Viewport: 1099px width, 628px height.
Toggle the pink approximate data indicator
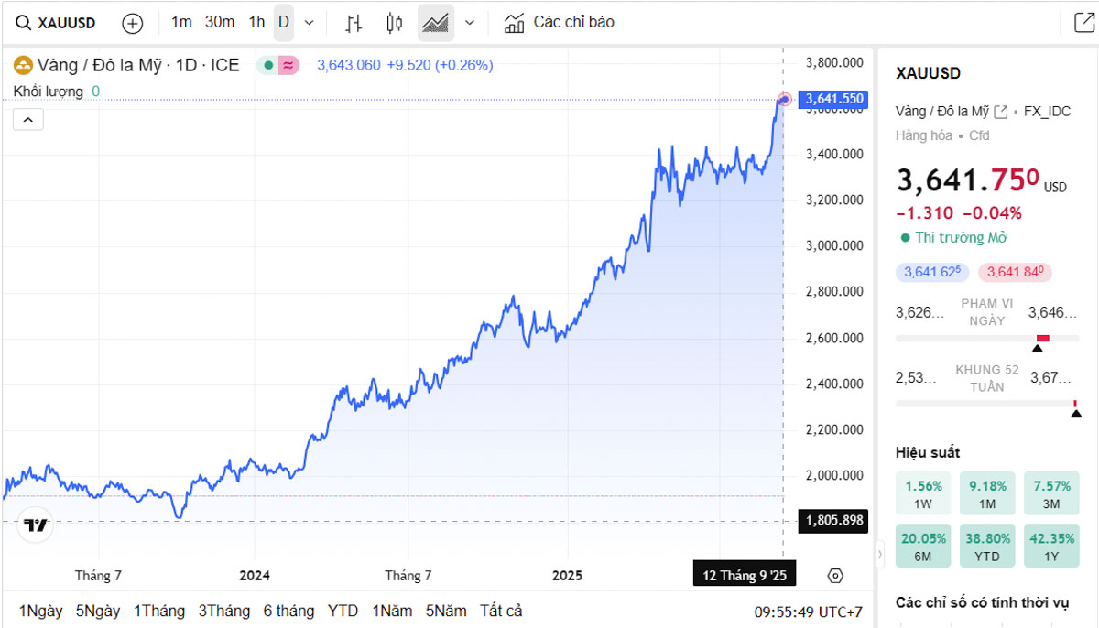click(288, 65)
